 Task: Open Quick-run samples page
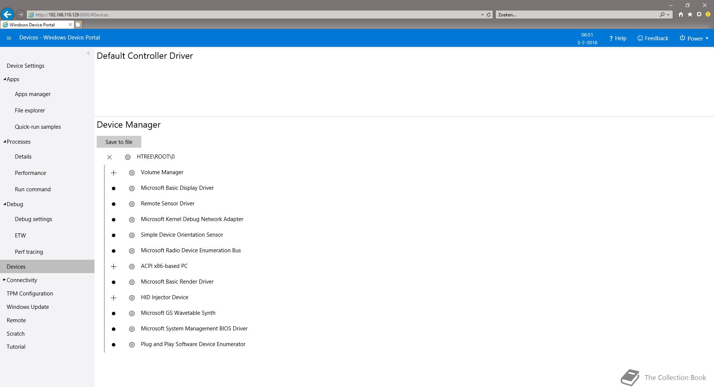(x=38, y=127)
